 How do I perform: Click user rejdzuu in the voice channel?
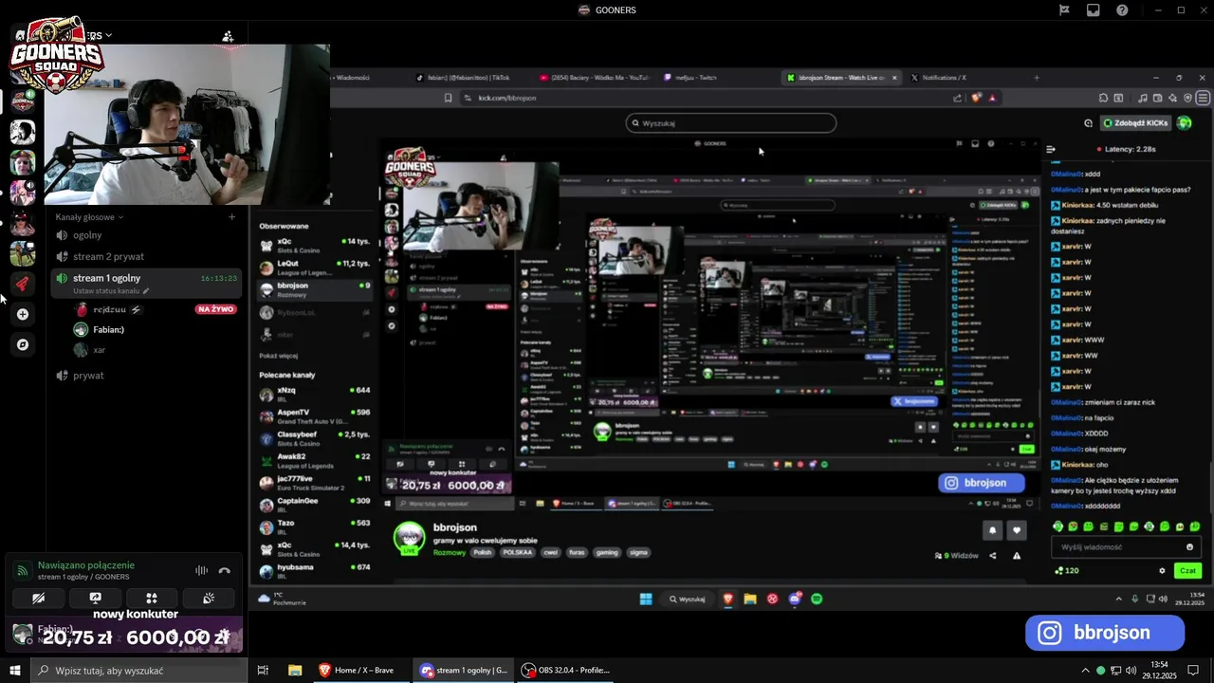coord(110,309)
